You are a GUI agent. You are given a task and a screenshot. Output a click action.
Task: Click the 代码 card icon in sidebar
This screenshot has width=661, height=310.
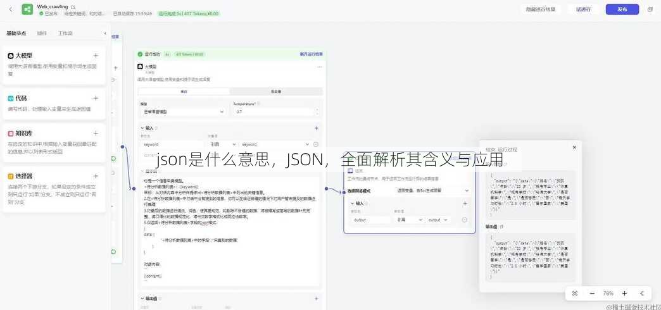pyautogui.click(x=11, y=98)
